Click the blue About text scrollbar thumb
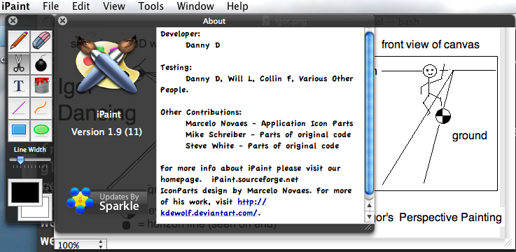The width and height of the screenshot is (516, 252). coord(369,113)
